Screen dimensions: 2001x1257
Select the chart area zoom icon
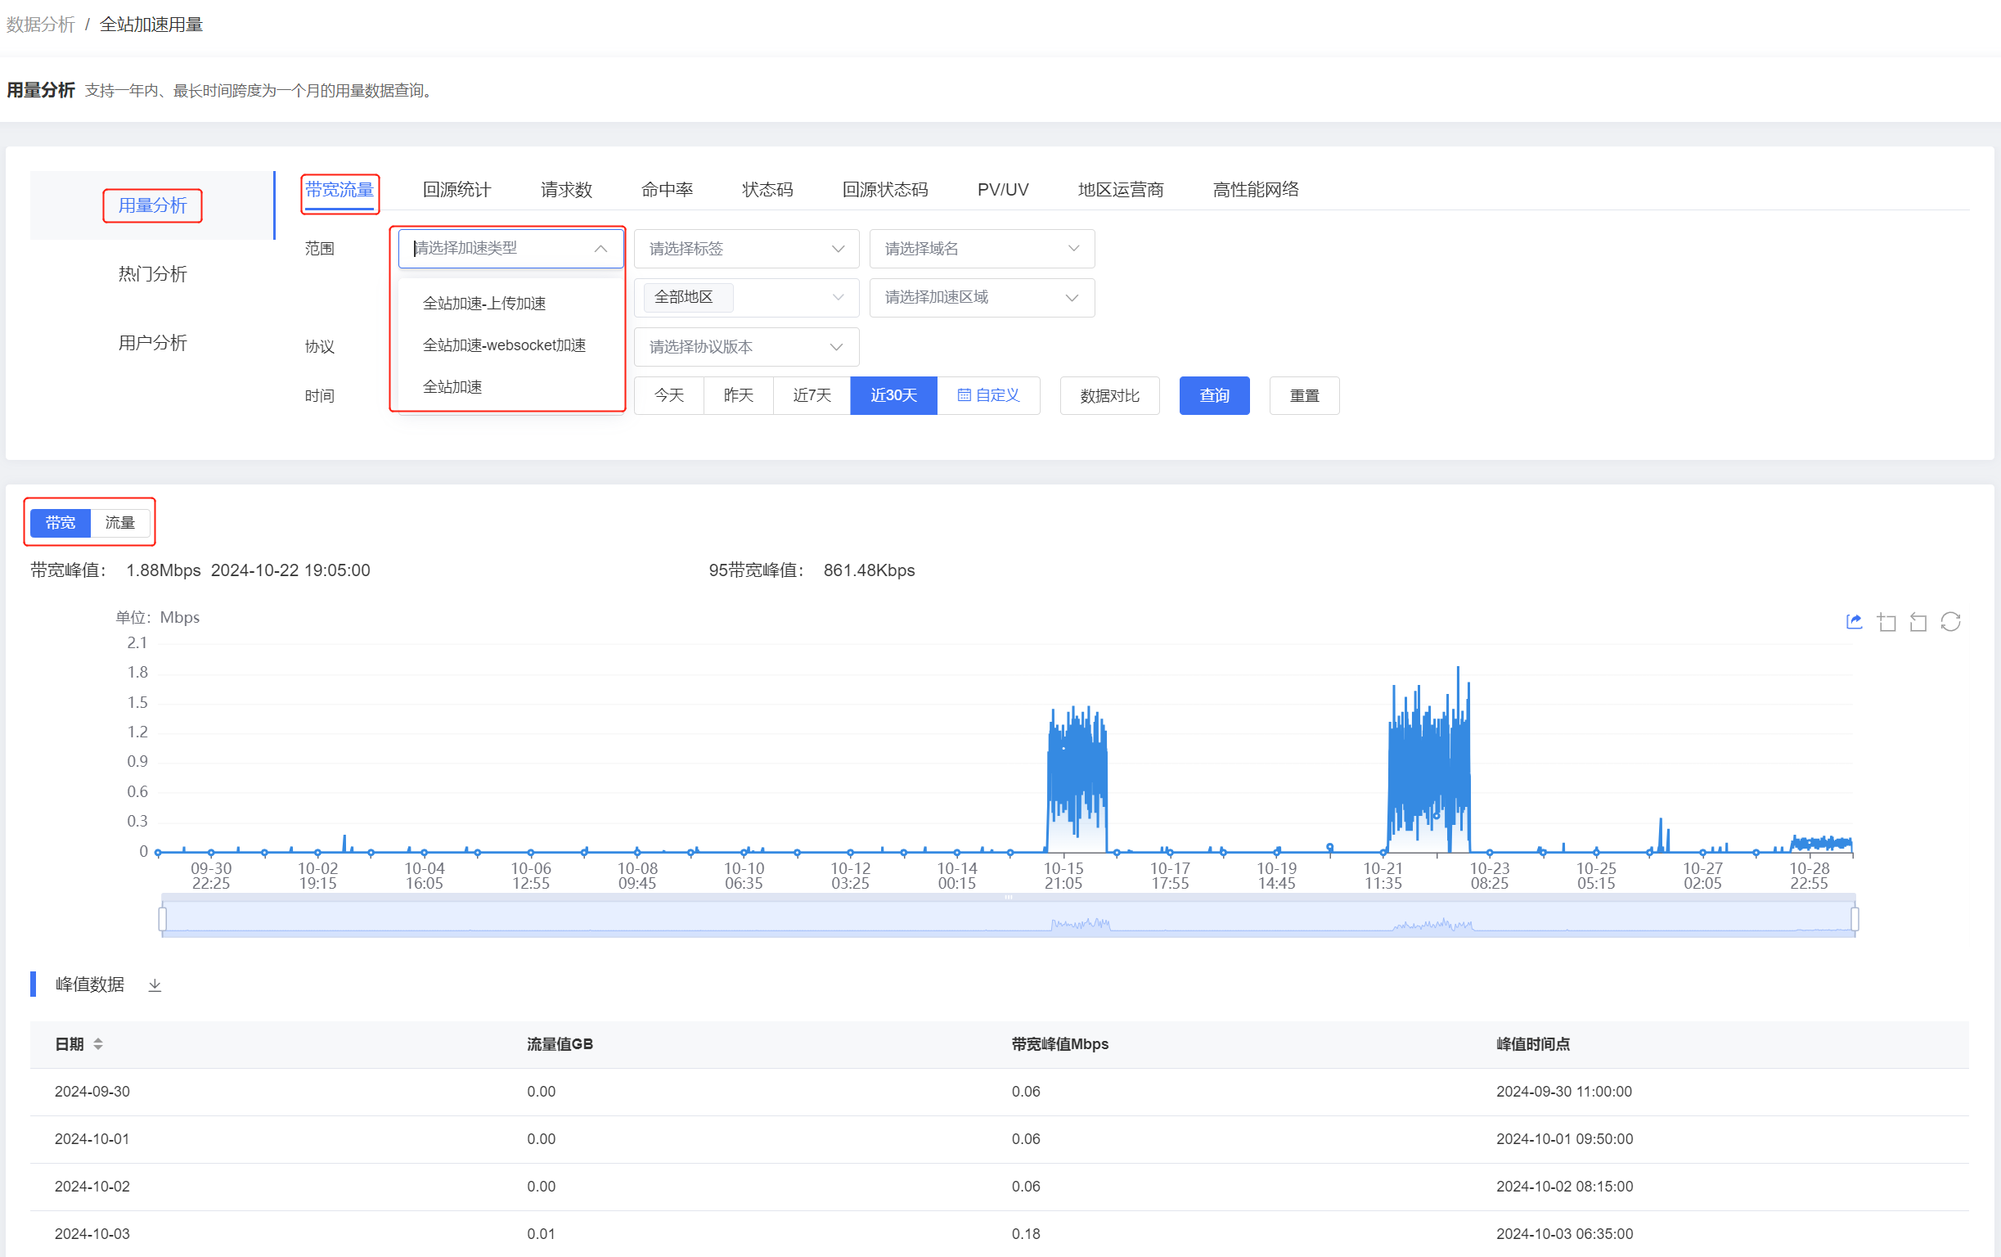click(1886, 622)
